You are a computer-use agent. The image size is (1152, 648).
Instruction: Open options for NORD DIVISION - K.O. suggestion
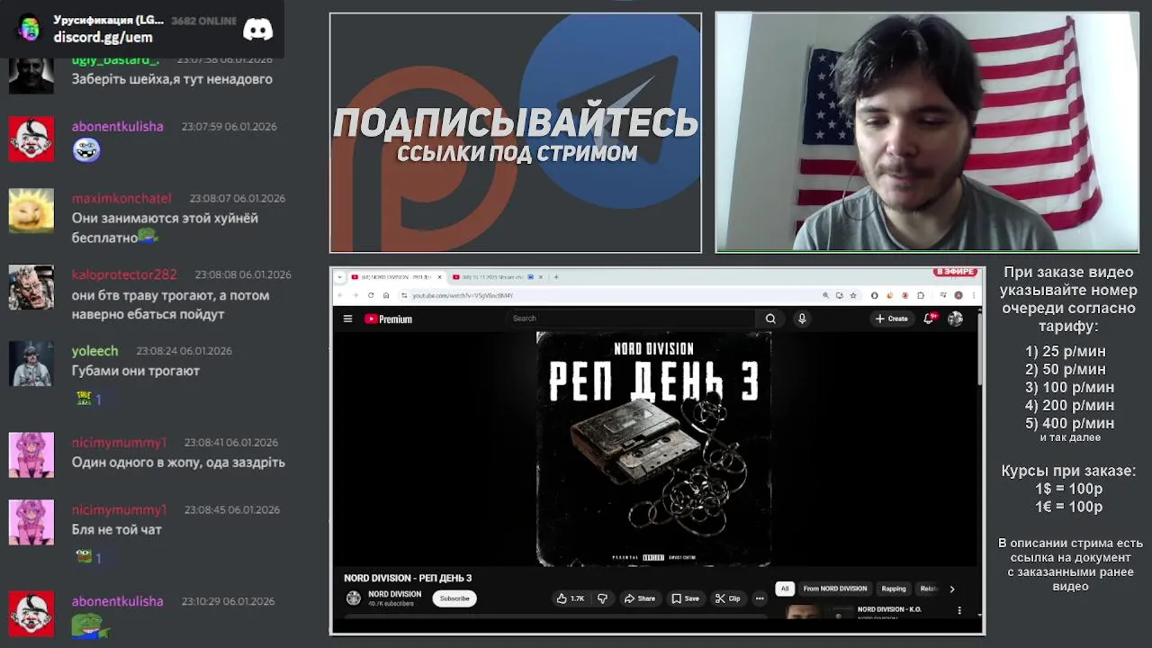[959, 610]
